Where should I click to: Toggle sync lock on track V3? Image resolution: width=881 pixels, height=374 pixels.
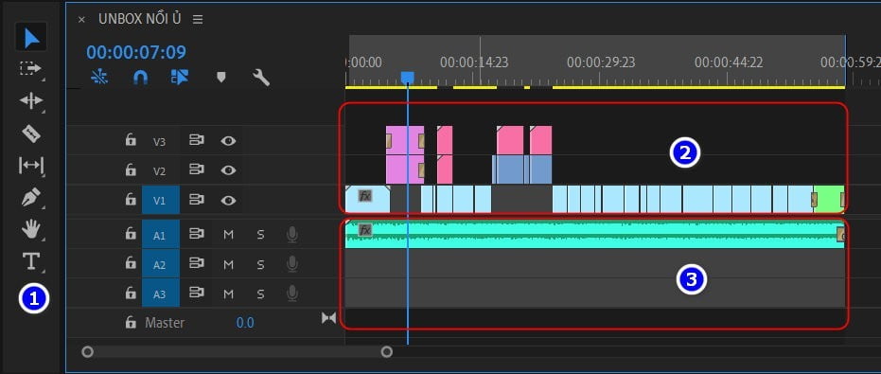(x=196, y=140)
